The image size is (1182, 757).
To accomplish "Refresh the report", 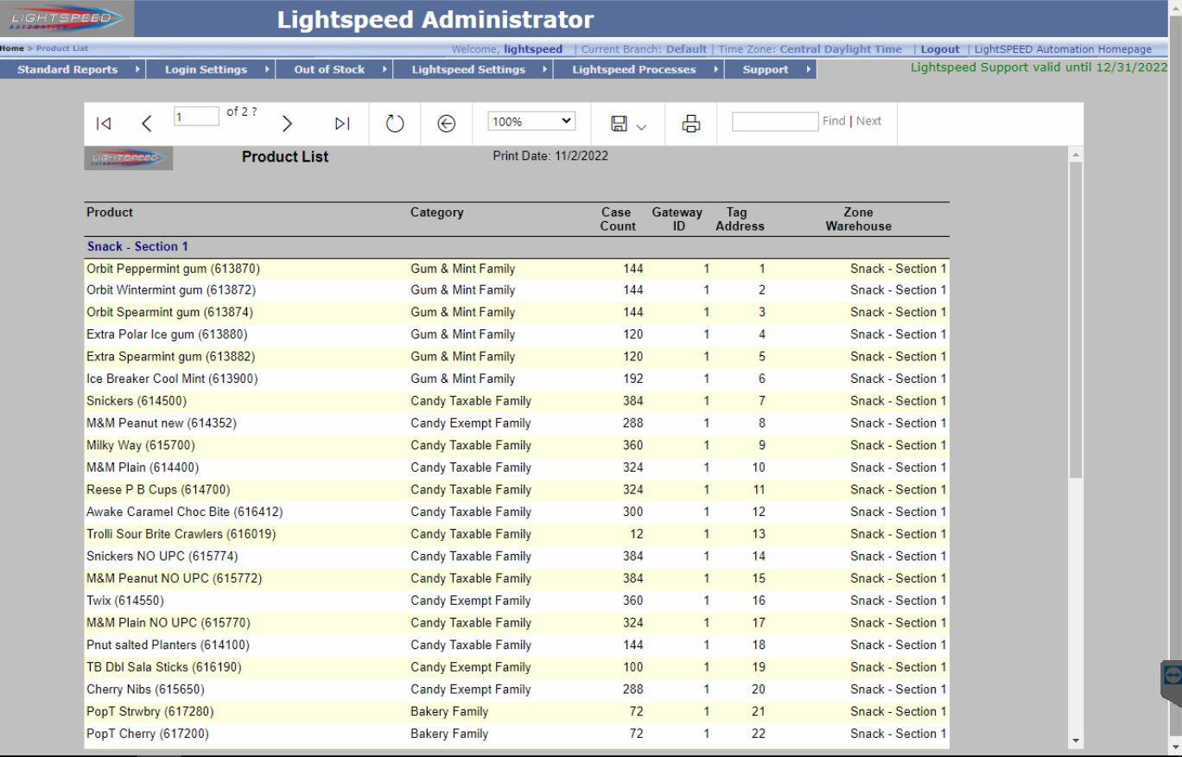I will point(395,124).
